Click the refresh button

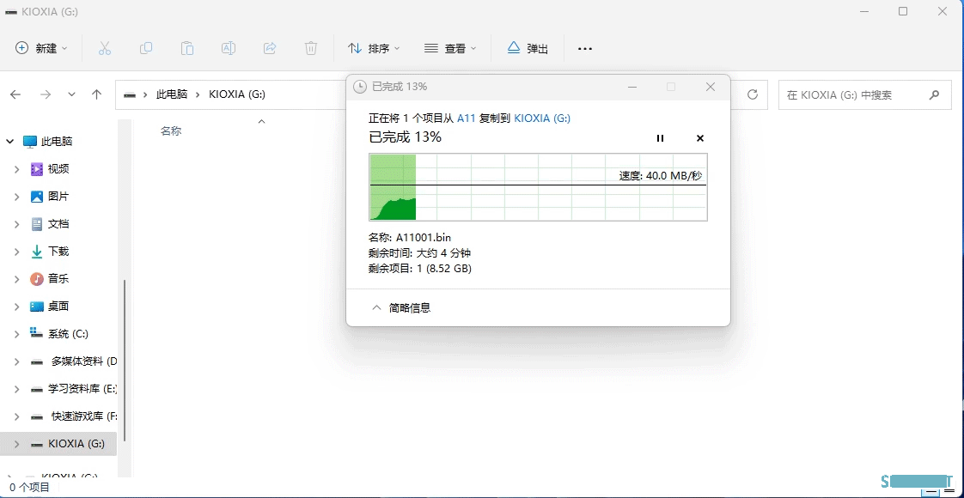coord(752,94)
